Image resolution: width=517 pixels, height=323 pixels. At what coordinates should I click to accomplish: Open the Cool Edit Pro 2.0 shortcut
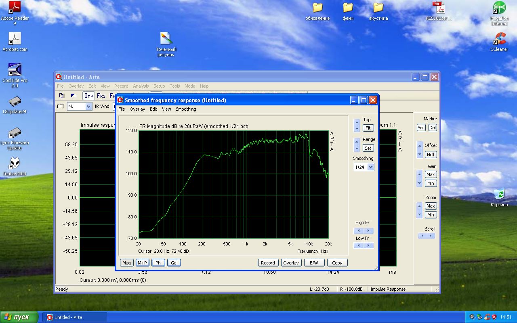(x=15, y=76)
